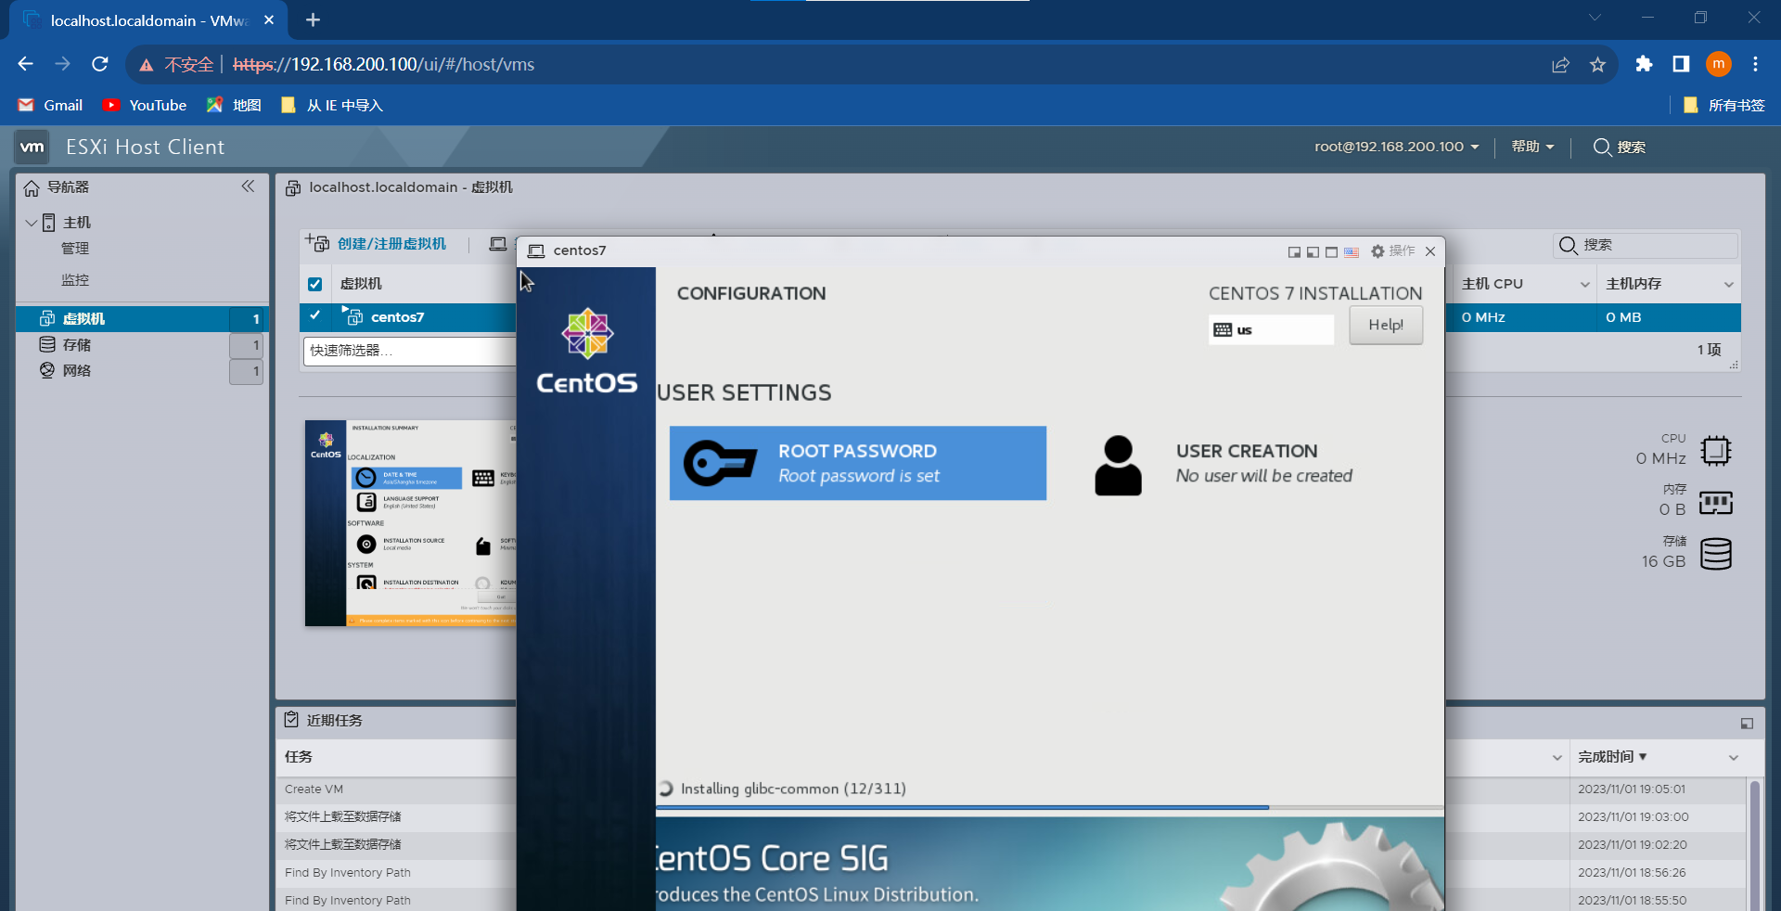Set console window to full size icon
This screenshot has width=1781, height=911.
pyautogui.click(x=1331, y=251)
